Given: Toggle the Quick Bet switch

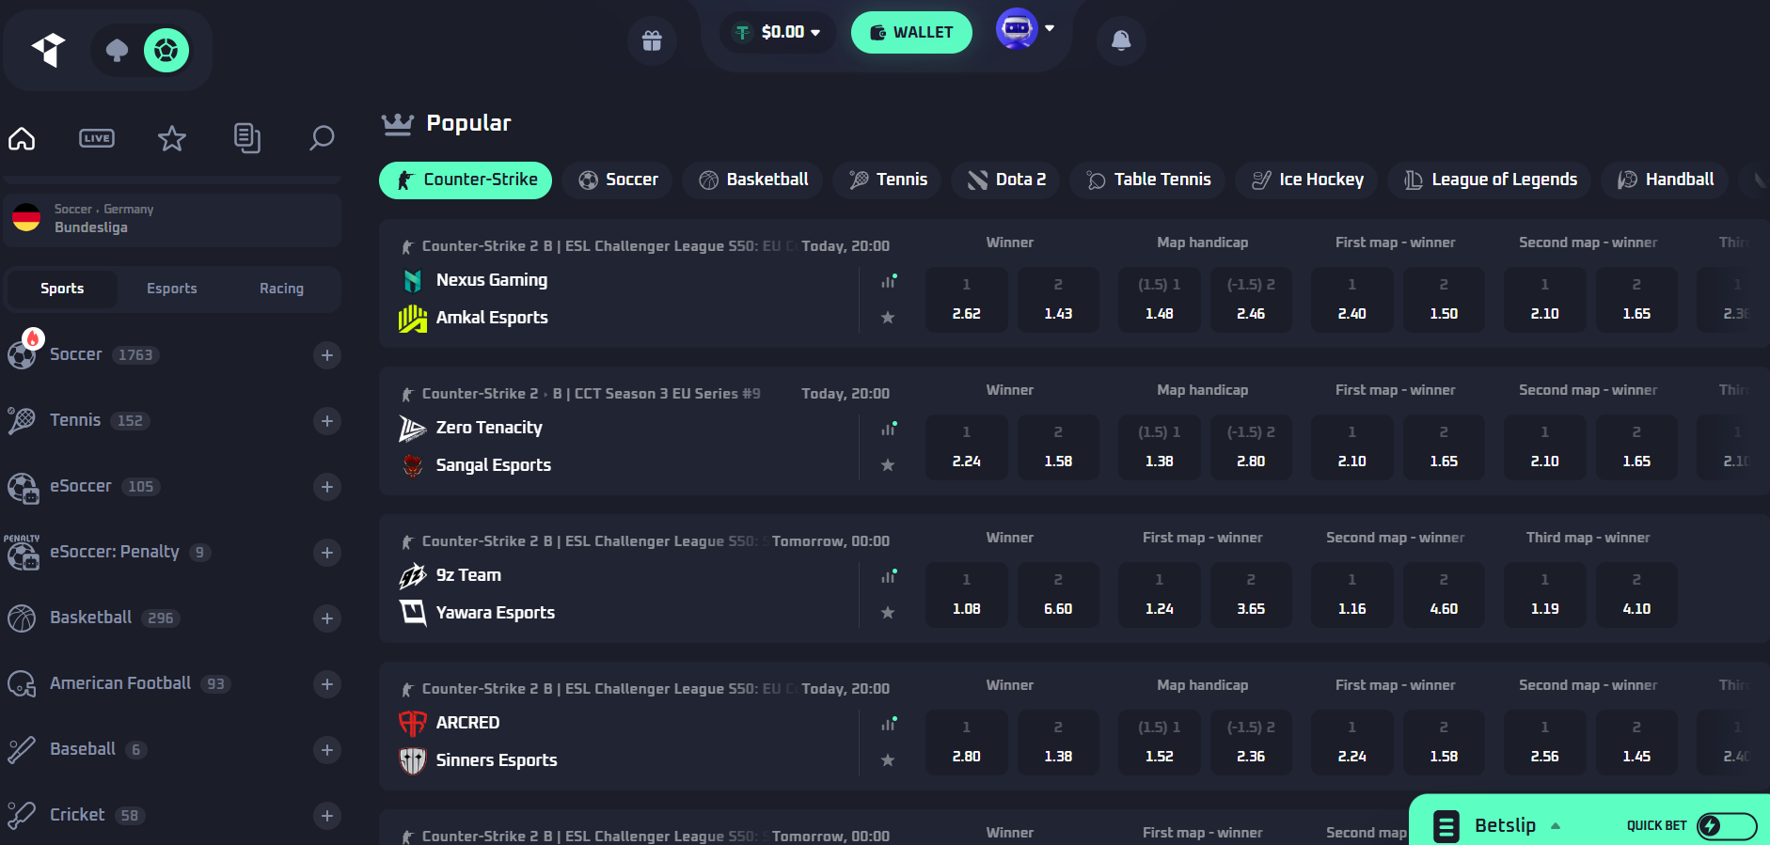Looking at the screenshot, I should (x=1726, y=825).
